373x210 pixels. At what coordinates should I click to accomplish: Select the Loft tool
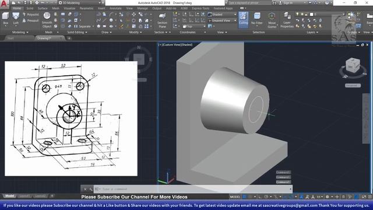(x=16, y=19)
